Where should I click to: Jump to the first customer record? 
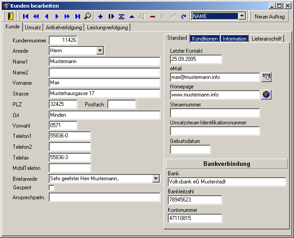pyautogui.click(x=26, y=17)
